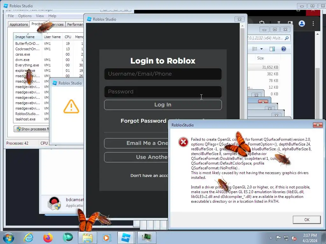The height and width of the screenshot is (244, 326).
Task: Select the ButterflyOnD... process row
Action: (x=48, y=44)
